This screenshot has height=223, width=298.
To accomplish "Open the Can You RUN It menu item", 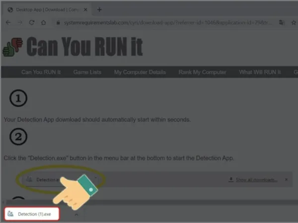I will click(x=41, y=72).
